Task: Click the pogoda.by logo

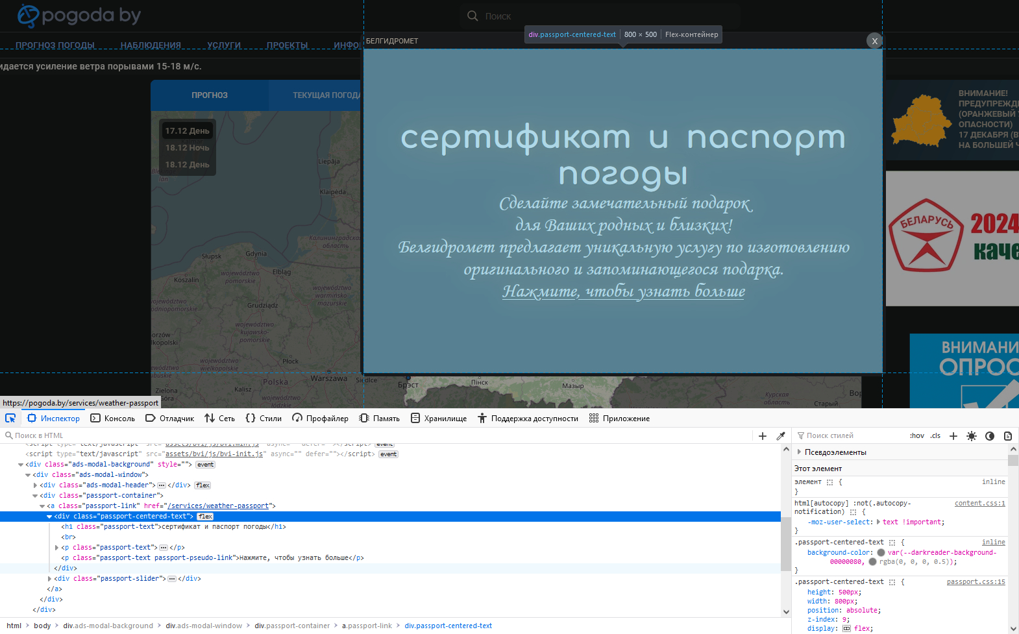Action: click(79, 16)
